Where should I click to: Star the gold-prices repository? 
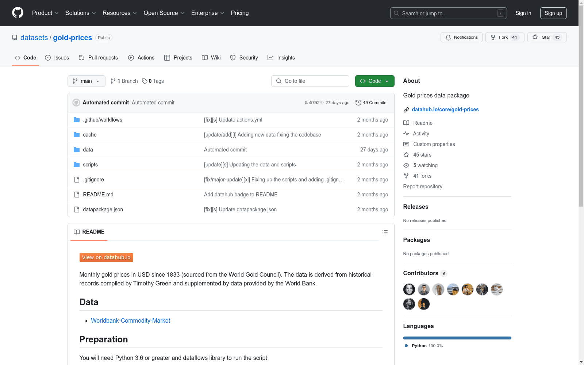[547, 37]
